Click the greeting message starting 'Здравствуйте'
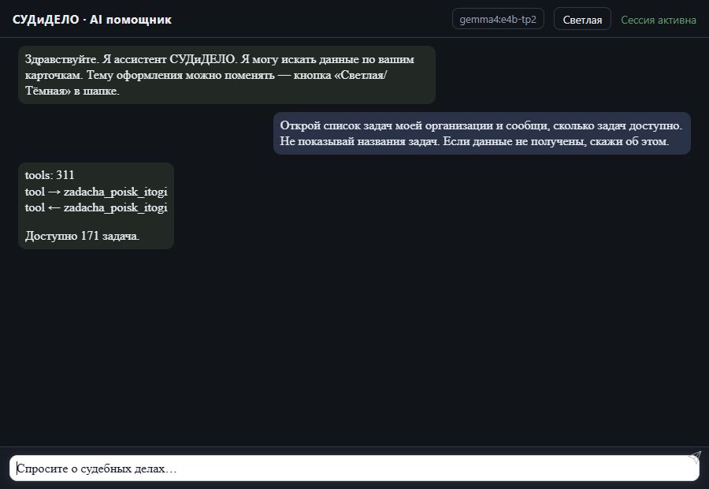 [x=227, y=75]
